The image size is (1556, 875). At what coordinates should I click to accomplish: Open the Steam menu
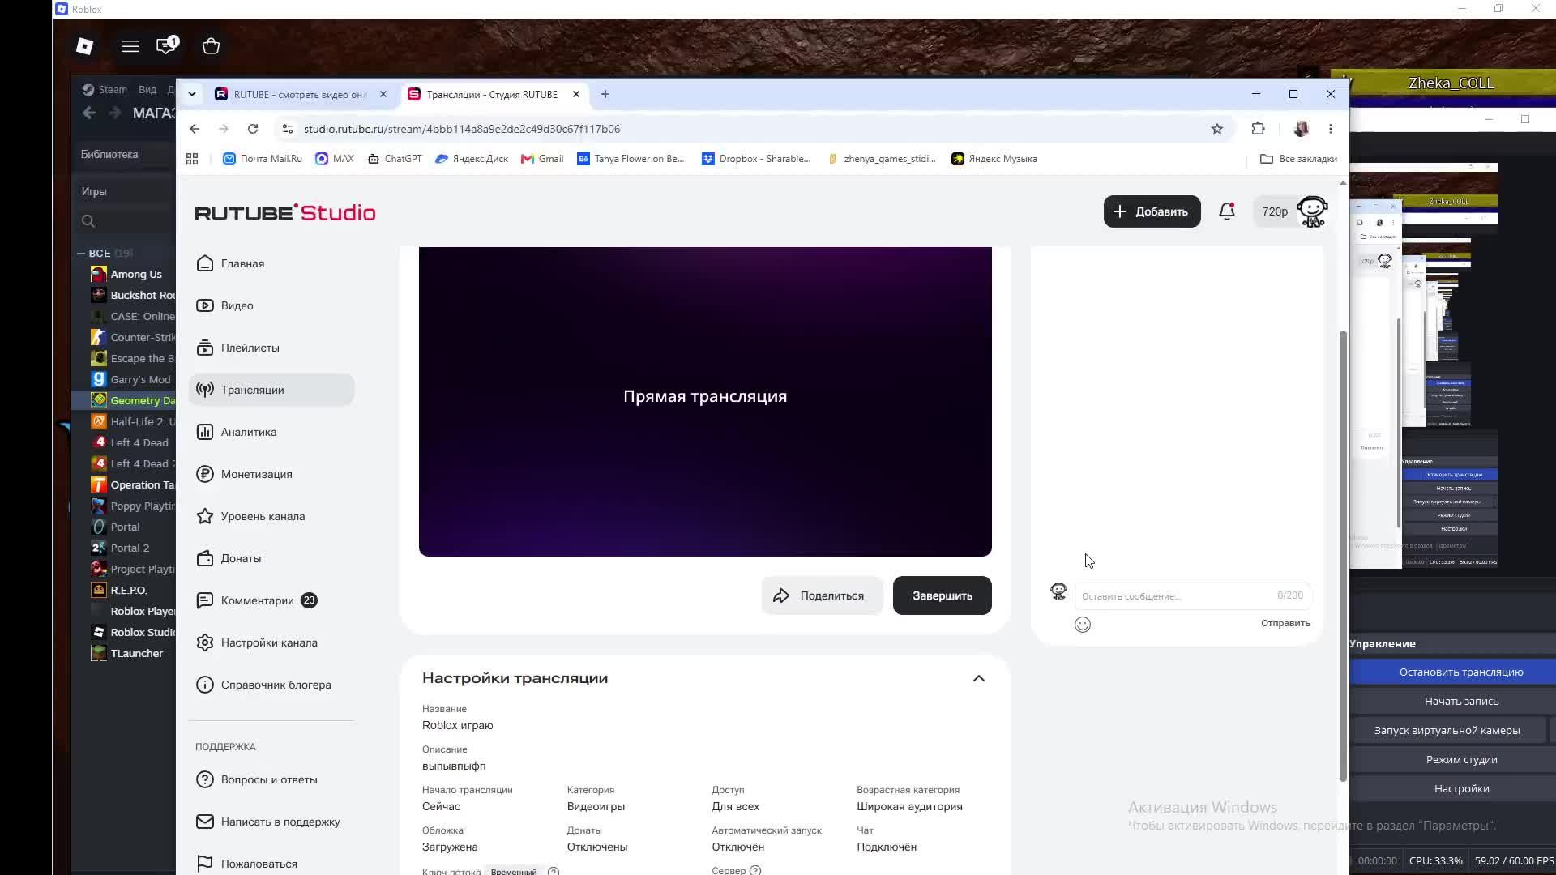coord(105,89)
